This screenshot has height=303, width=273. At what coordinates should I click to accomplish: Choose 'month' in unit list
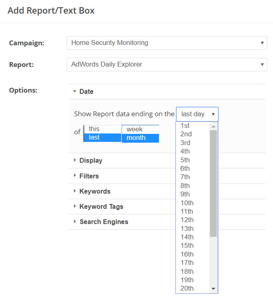pos(140,138)
